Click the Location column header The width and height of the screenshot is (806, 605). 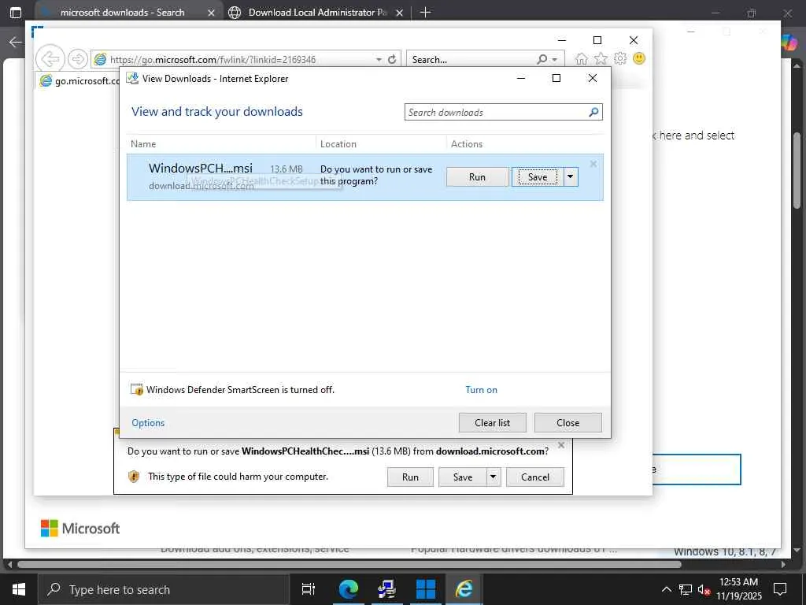coord(338,144)
